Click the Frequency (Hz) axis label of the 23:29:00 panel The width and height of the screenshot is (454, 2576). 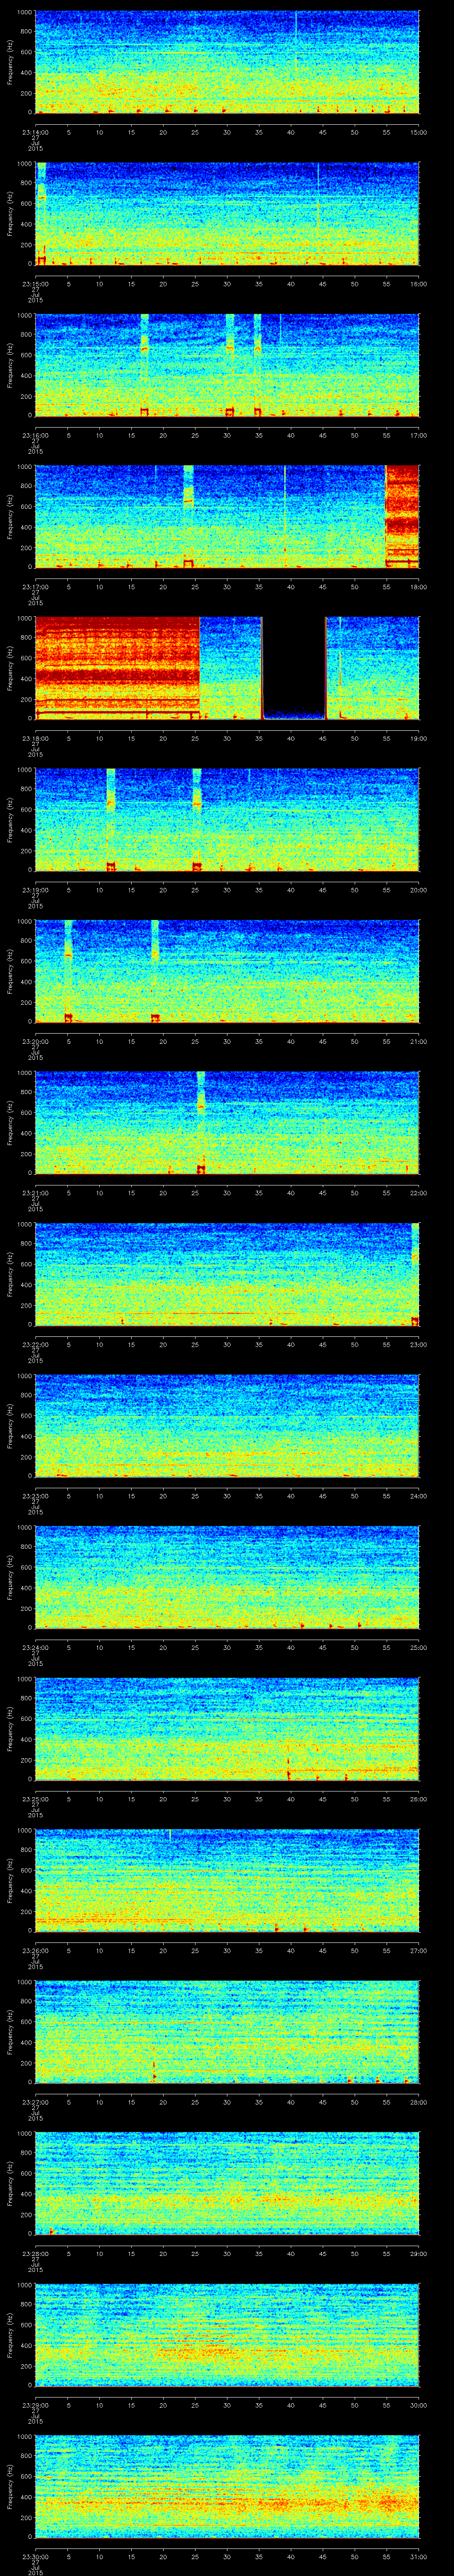click(x=10, y=2334)
